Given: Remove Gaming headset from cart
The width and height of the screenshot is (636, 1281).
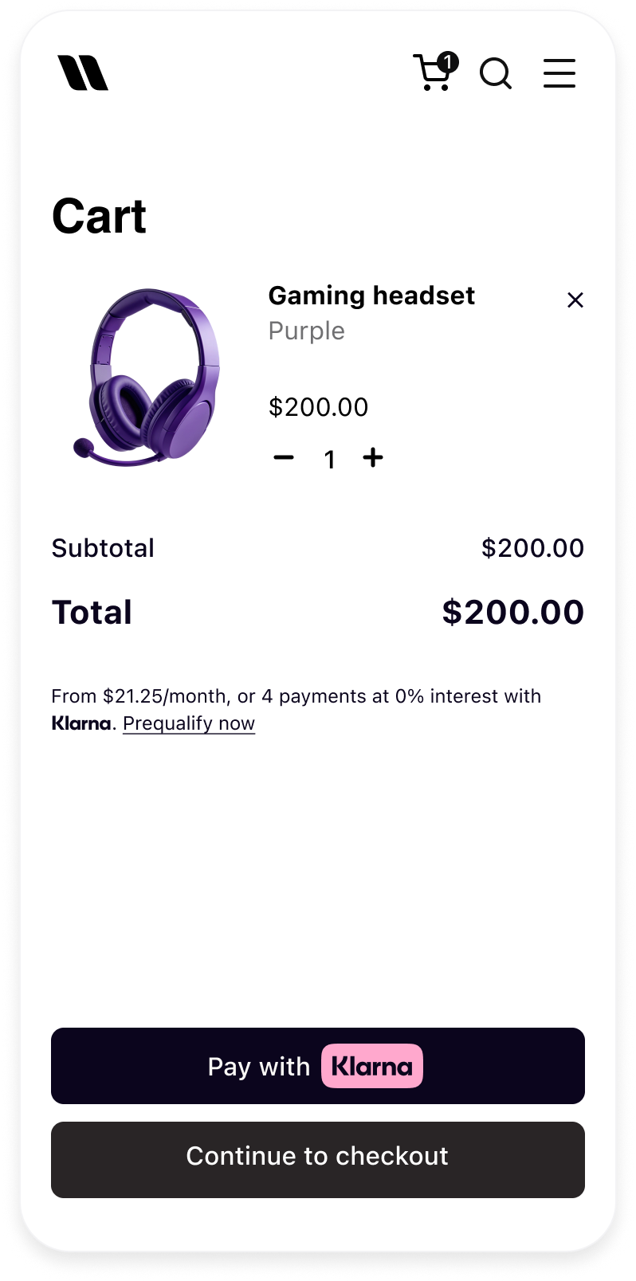Looking at the screenshot, I should tap(575, 300).
